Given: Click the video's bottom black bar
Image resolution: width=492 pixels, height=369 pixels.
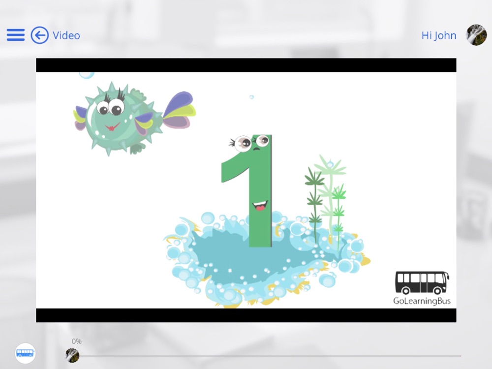Looking at the screenshot, I should [x=246, y=315].
